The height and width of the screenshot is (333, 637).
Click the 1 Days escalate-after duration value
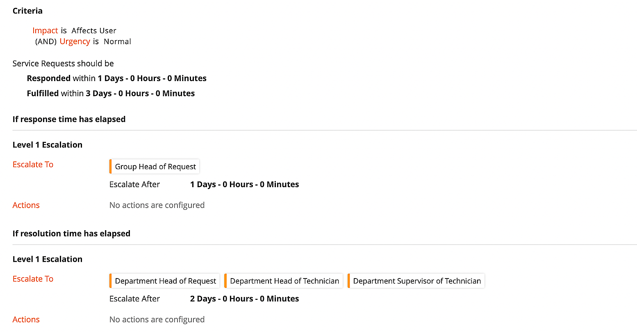(244, 184)
